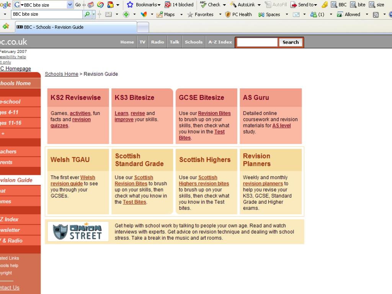Click the Maps icon
Image resolution: width=392 pixels, height=294 pixels.
[x=160, y=15]
